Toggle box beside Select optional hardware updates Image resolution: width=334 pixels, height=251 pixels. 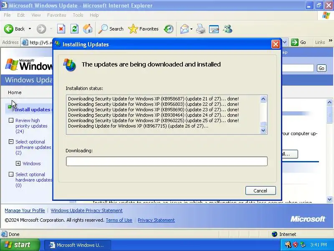tap(11, 174)
